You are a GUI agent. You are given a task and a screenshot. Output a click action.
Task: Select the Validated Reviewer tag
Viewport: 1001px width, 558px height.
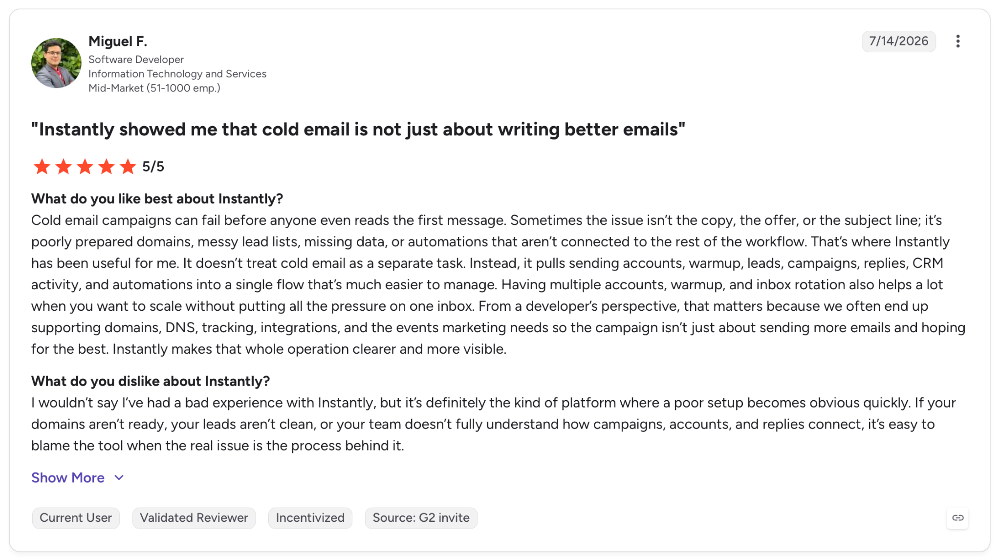[194, 518]
